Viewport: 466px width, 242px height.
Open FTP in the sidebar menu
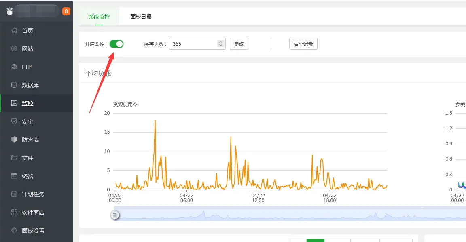(36, 67)
